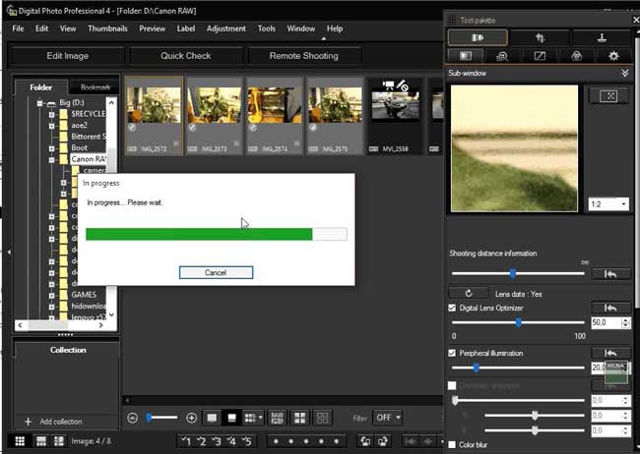
Task: Select the tone curve palette icon
Action: pos(540,56)
